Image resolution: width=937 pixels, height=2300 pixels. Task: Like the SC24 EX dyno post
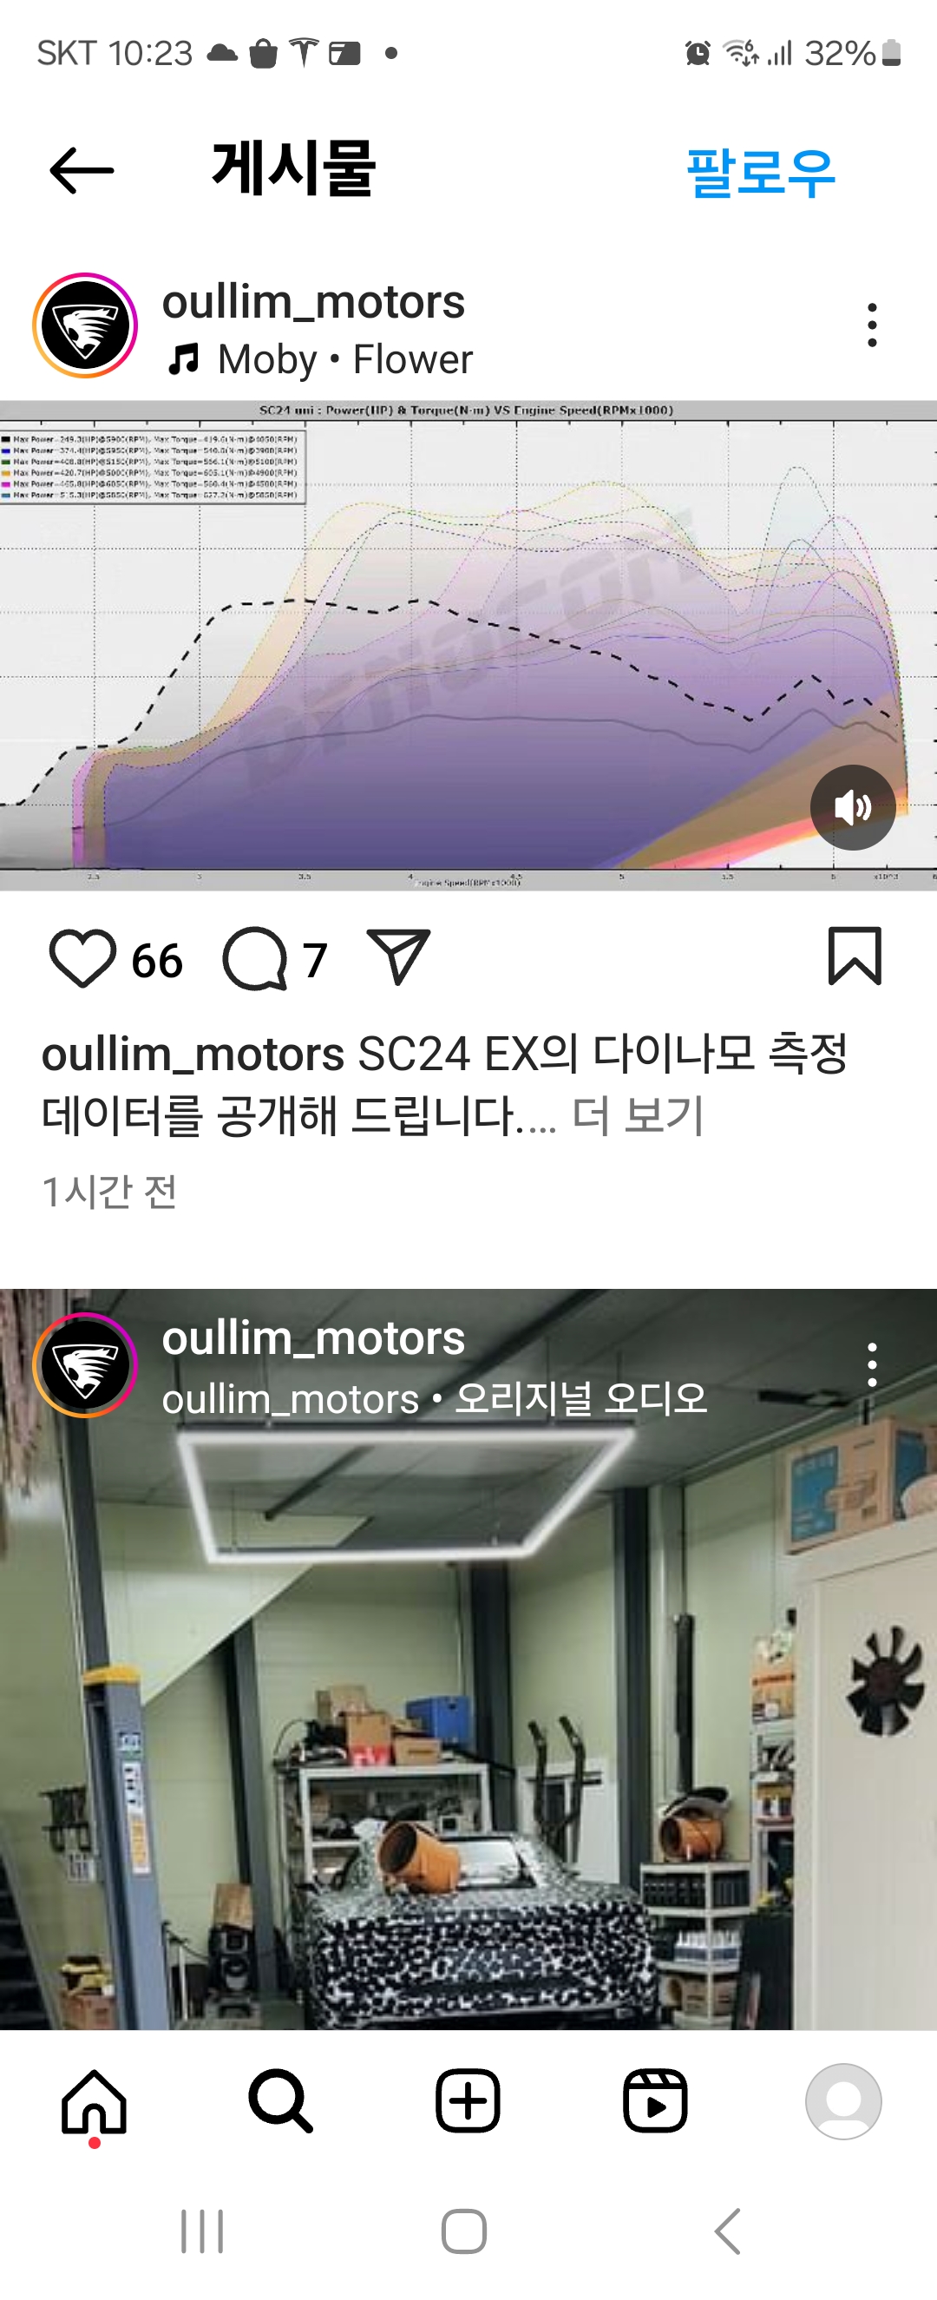(82, 959)
